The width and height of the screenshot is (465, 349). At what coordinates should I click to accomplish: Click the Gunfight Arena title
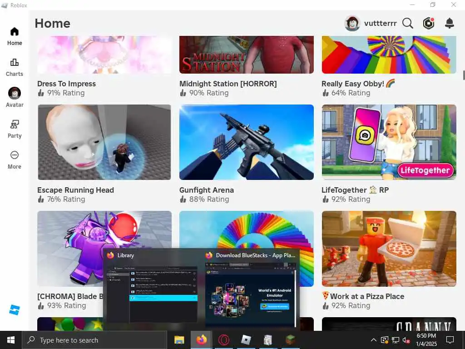click(x=207, y=190)
